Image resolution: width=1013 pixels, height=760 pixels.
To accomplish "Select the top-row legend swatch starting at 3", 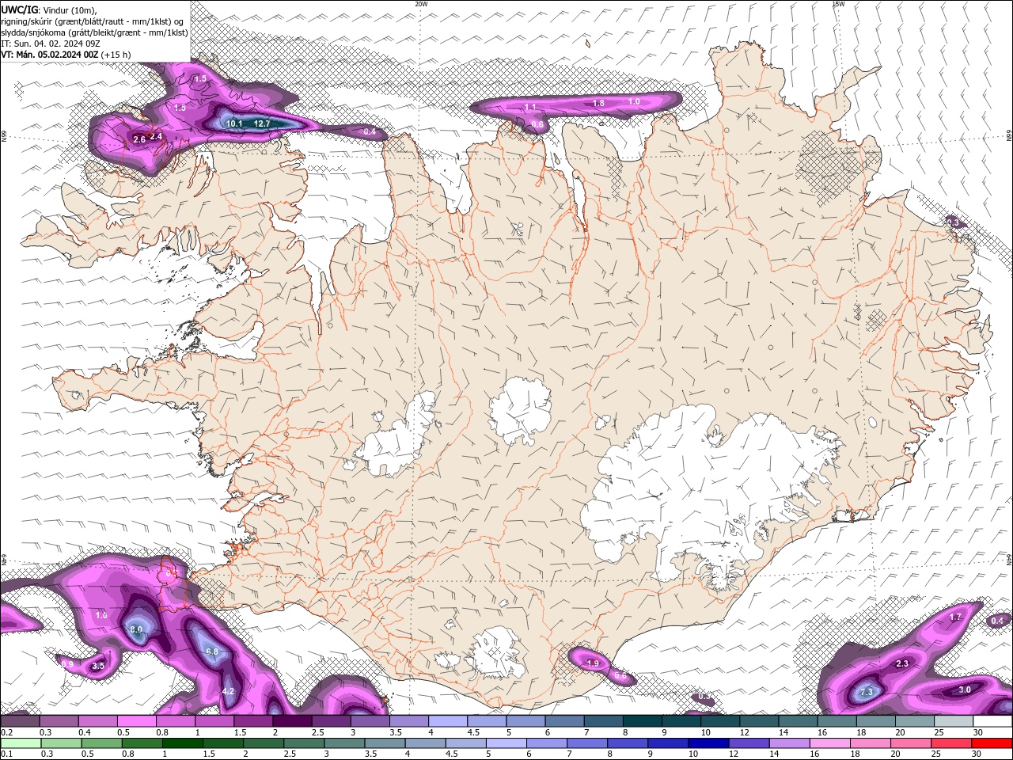I will pos(370,721).
